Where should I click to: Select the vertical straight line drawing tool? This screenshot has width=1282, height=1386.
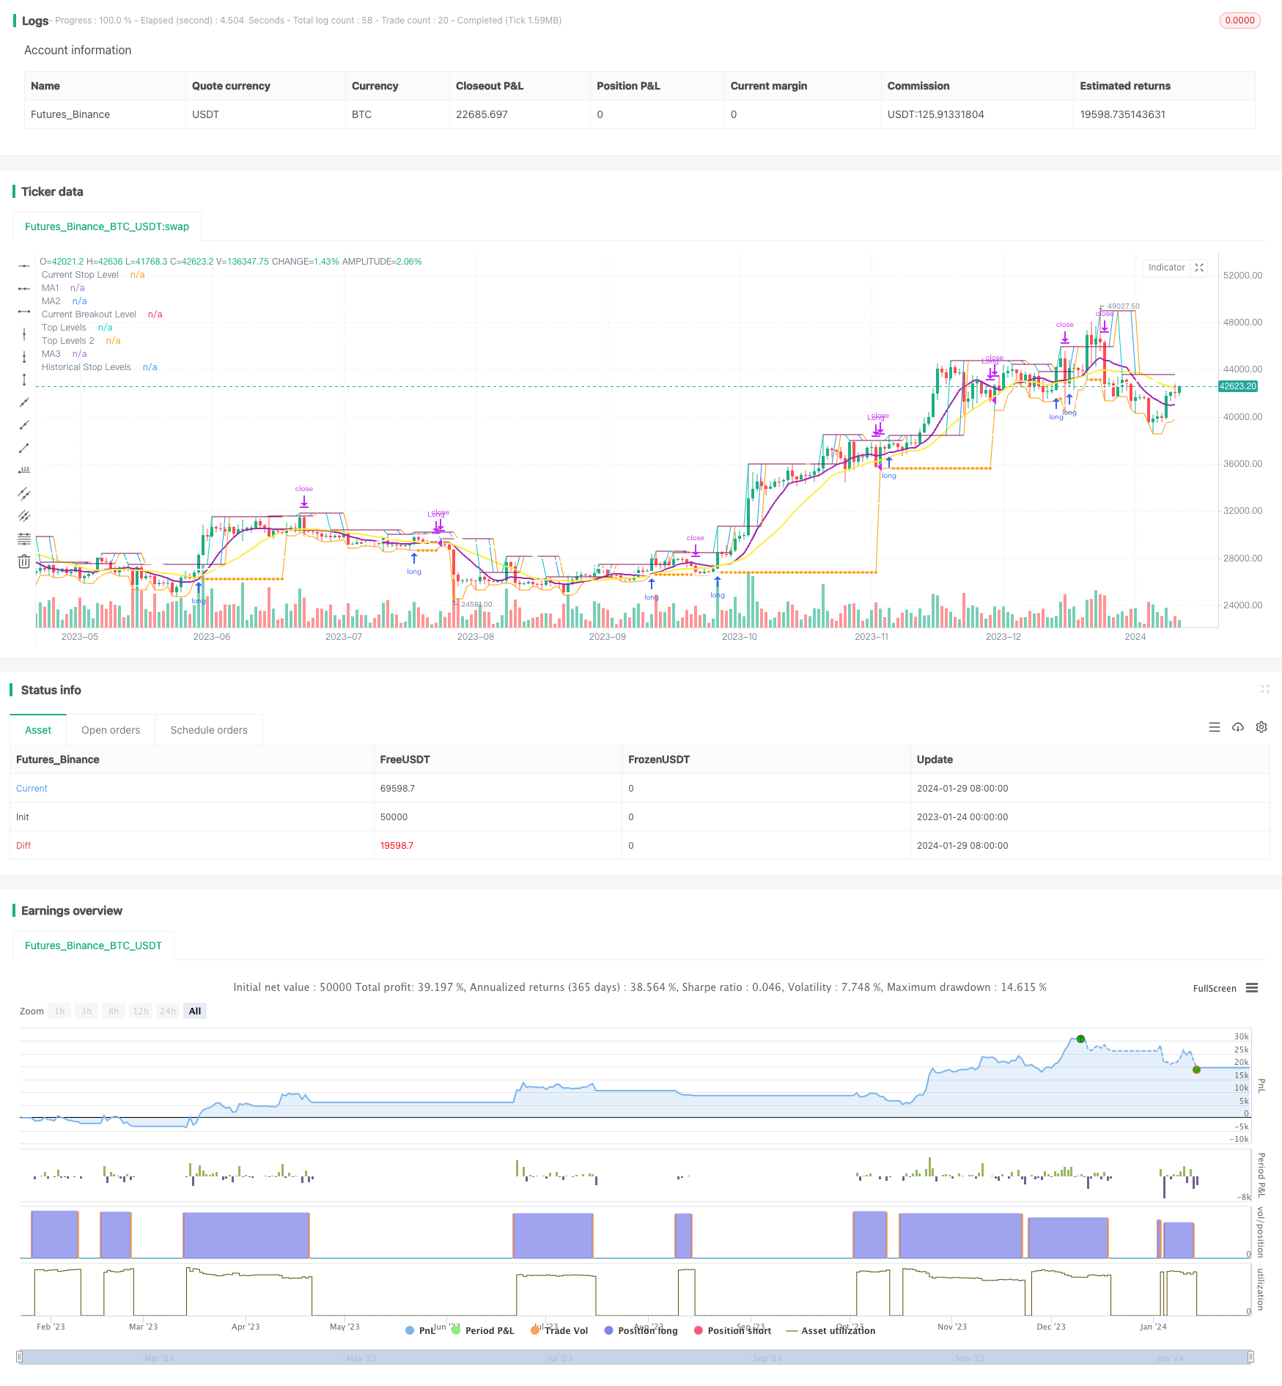(x=24, y=334)
